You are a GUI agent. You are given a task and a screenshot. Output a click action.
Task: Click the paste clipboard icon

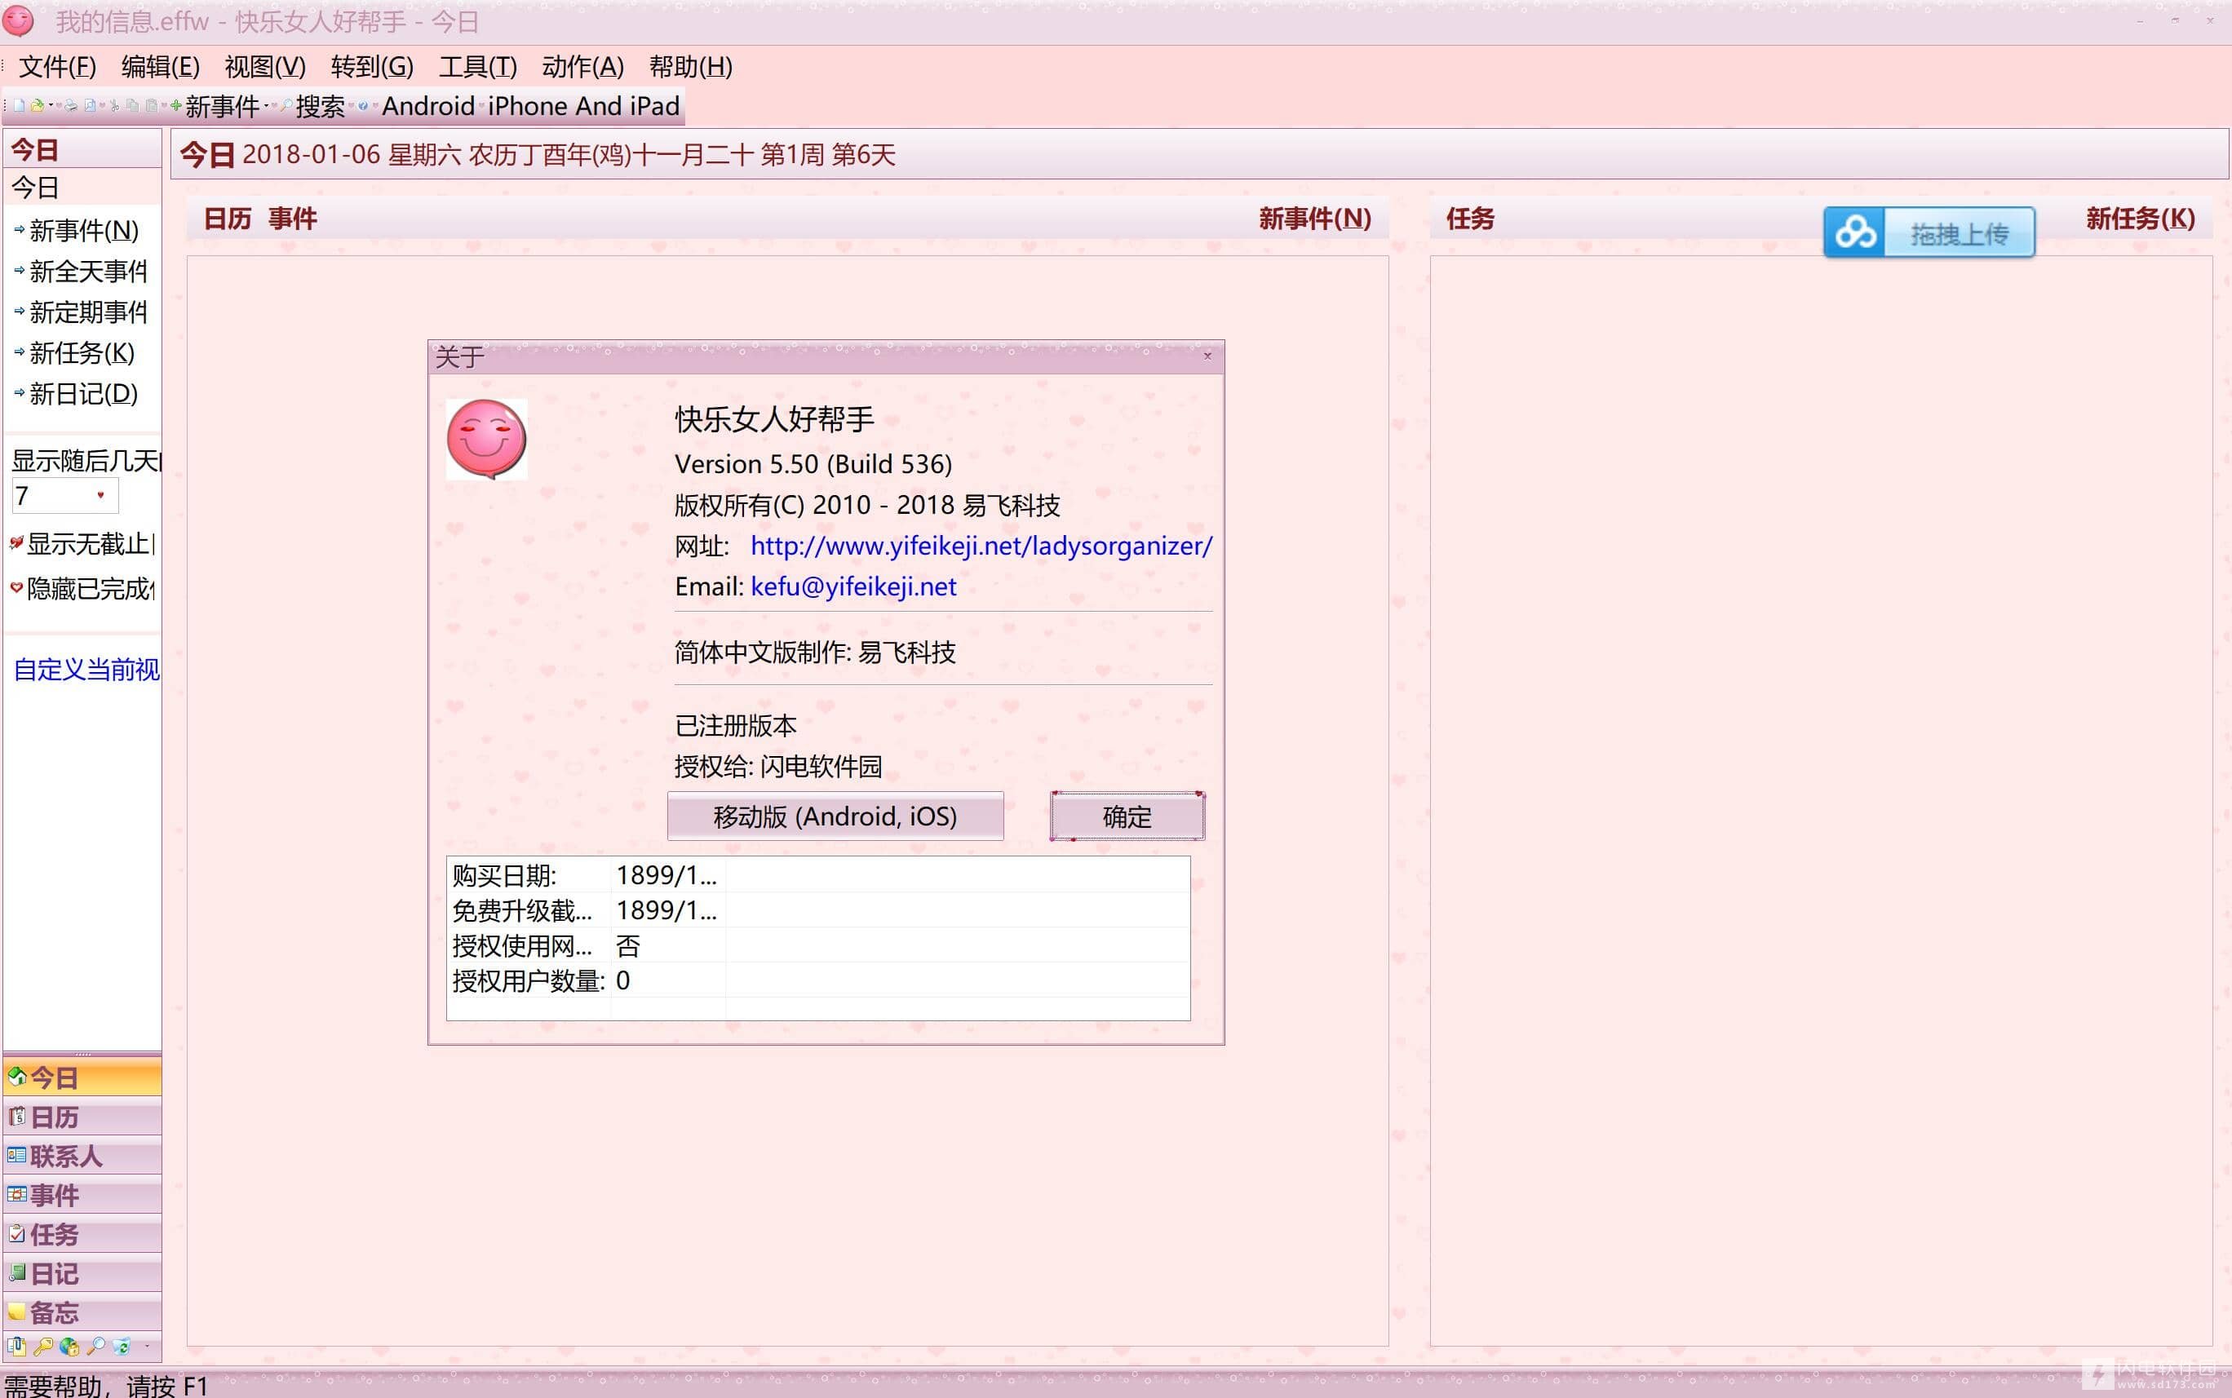click(152, 106)
